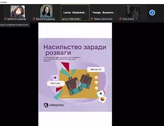Select Чмирь Валентина participant tile
164x126 pixels.
pyautogui.click(x=104, y=12)
